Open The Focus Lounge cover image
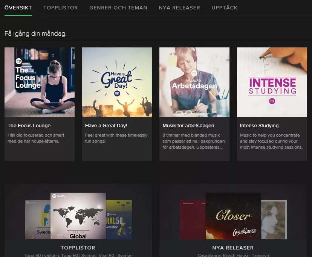Image resolution: width=312 pixels, height=257 pixels. (x=40, y=82)
